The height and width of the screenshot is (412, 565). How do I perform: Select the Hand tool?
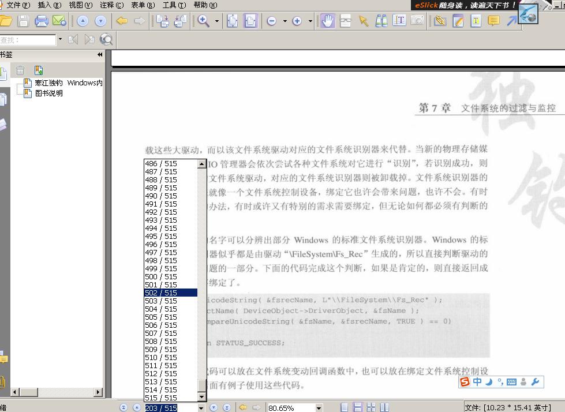coord(328,21)
